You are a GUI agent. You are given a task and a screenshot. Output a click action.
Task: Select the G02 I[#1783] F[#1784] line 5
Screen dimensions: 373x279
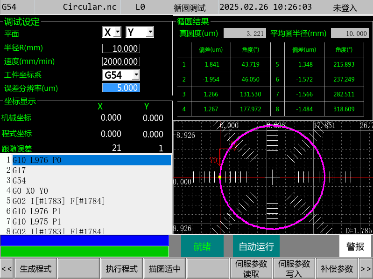pos(58,201)
